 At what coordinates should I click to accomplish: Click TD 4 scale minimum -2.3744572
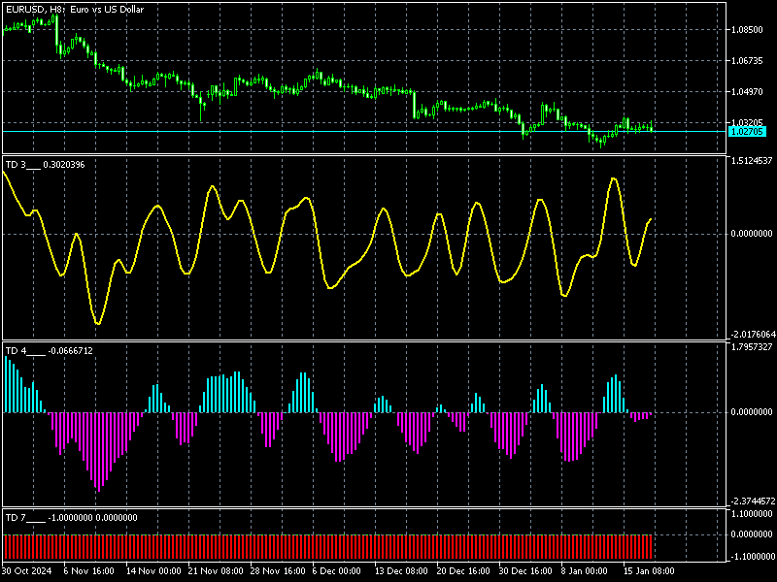[x=752, y=501]
